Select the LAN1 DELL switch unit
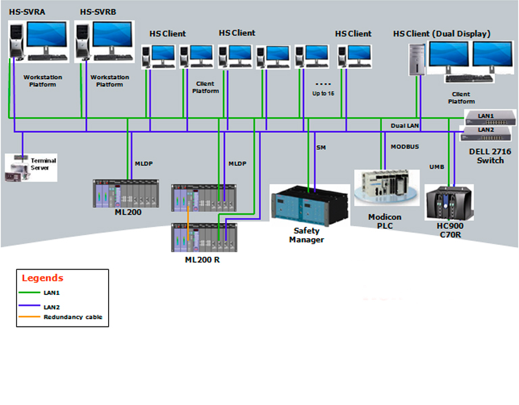The height and width of the screenshot is (405, 519). coord(490,117)
